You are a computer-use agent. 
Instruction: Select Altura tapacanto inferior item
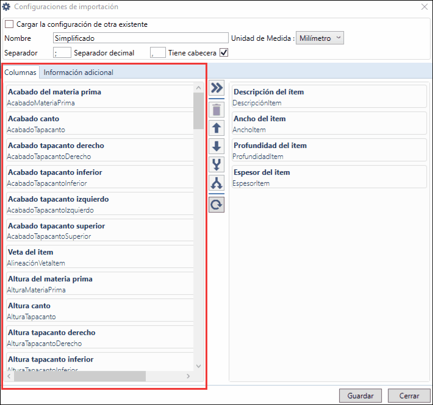tap(99, 362)
